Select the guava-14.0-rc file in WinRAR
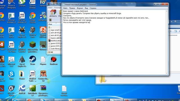This screenshot has height=101, width=180. tap(55, 46)
